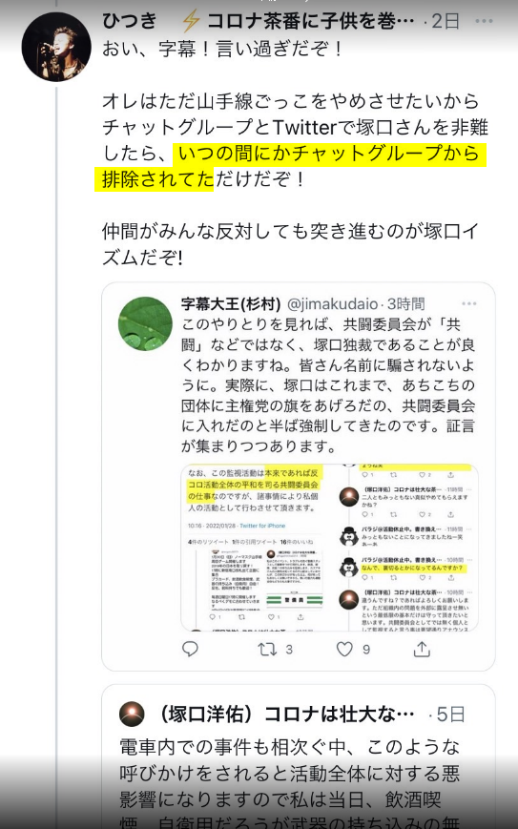This screenshot has height=829, width=518.
Task: View the right embedded screenshot of replies
Action: pyautogui.click(x=406, y=548)
